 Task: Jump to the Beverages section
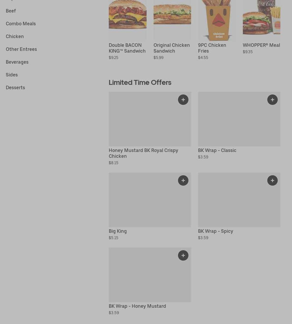tap(17, 62)
